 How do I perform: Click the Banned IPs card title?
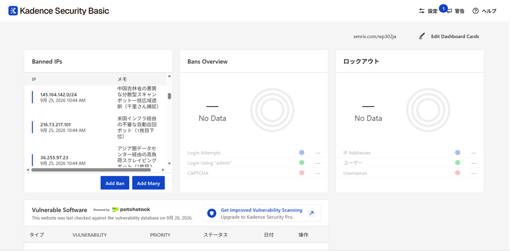[47, 61]
